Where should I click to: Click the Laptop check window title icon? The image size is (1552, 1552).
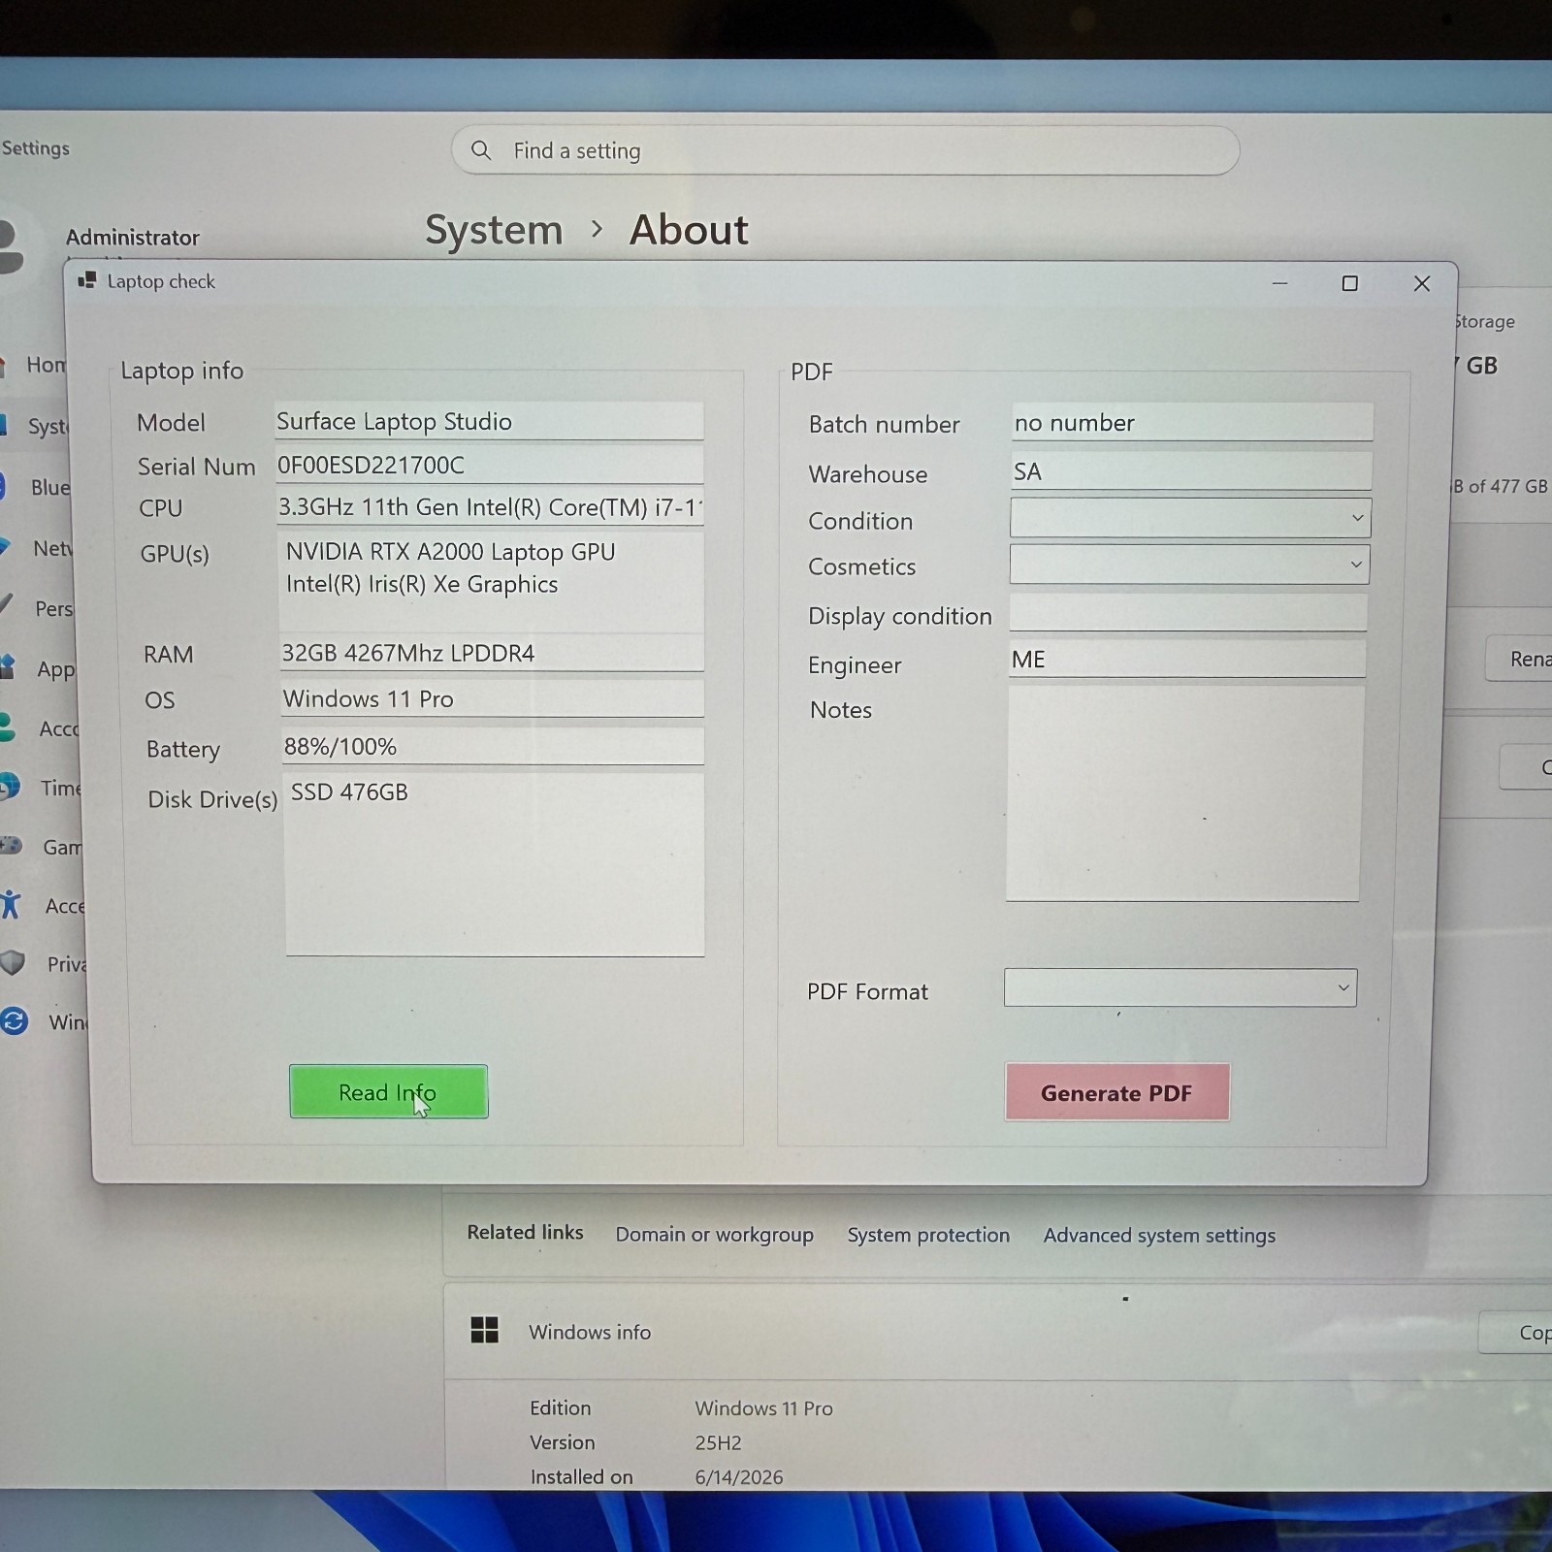pos(87,280)
